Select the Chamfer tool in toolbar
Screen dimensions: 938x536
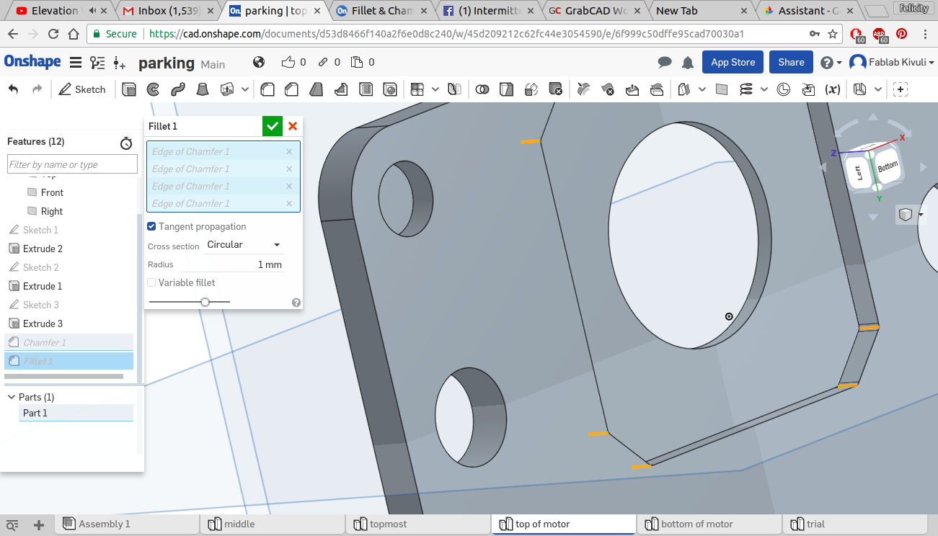coord(291,89)
